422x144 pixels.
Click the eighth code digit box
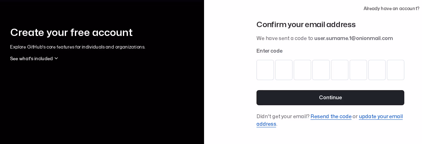point(395,70)
